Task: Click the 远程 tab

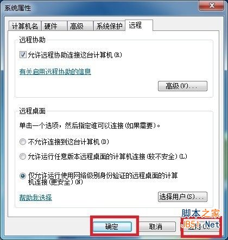Action: coord(139,25)
